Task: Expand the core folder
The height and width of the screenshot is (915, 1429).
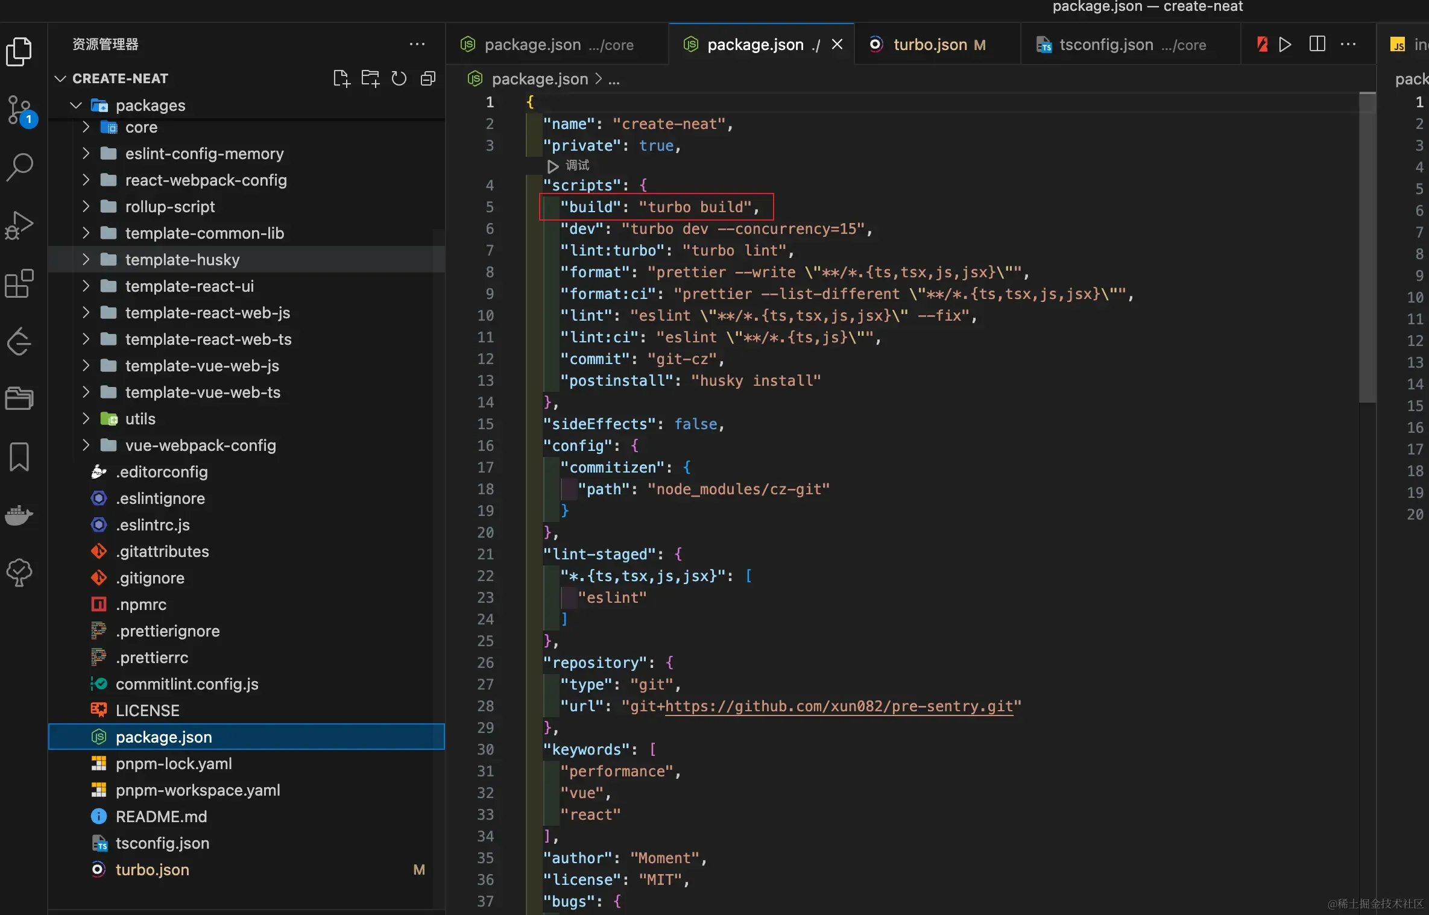Action: point(86,127)
